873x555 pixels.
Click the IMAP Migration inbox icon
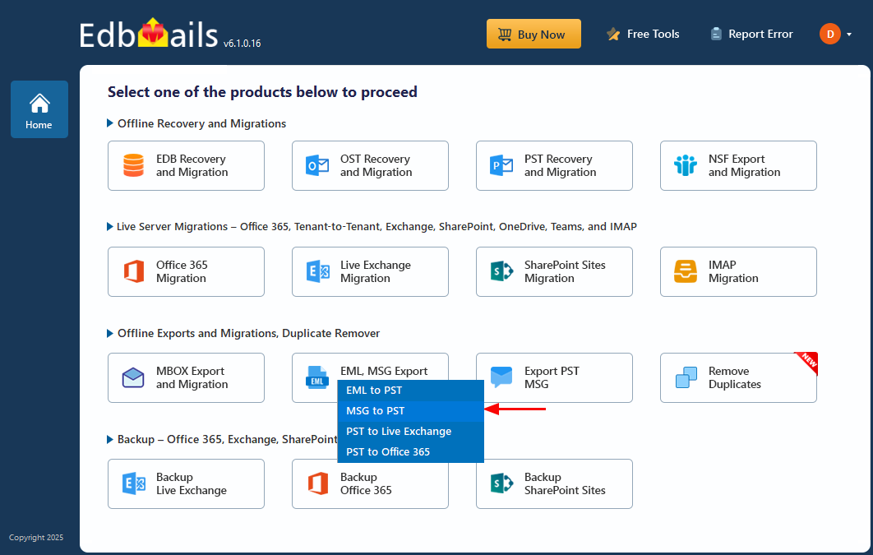686,271
